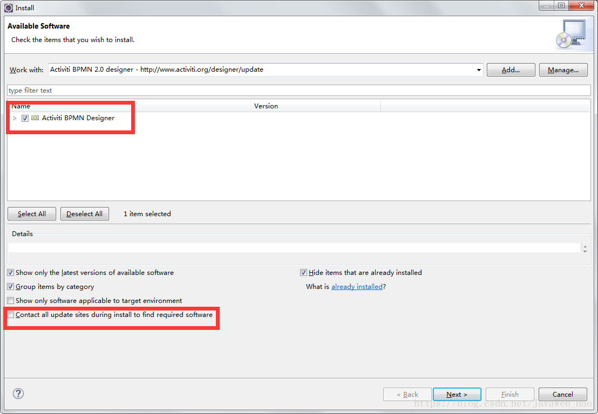Open the already installed link

[357, 287]
